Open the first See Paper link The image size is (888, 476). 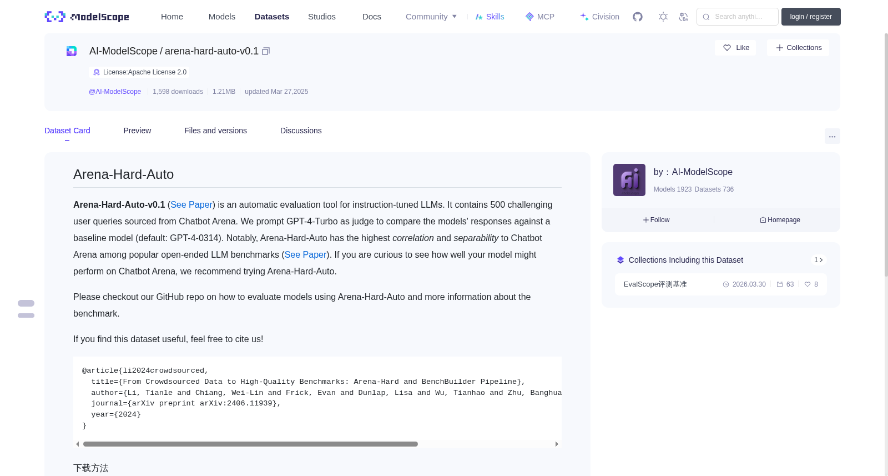click(x=191, y=205)
